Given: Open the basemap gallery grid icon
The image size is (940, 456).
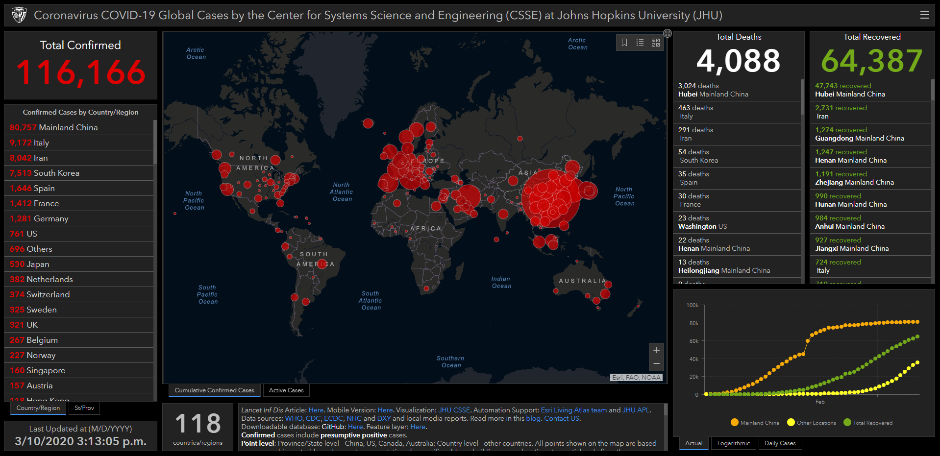Looking at the screenshot, I should pos(656,43).
